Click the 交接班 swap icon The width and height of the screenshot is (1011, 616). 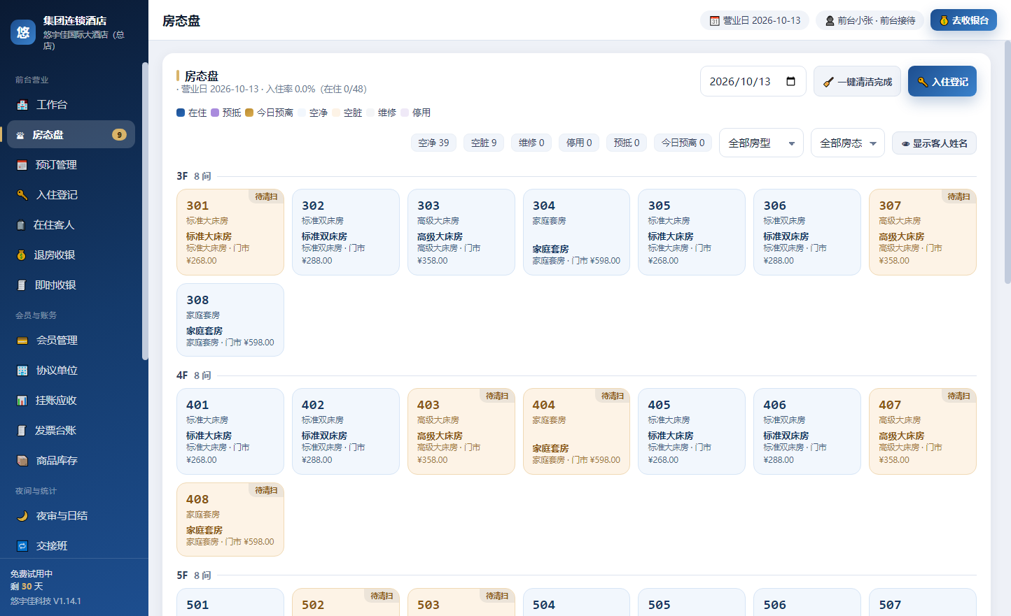(x=22, y=546)
